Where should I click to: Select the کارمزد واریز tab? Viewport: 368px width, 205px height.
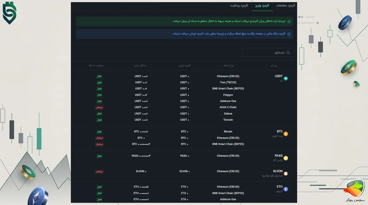[x=262, y=6]
